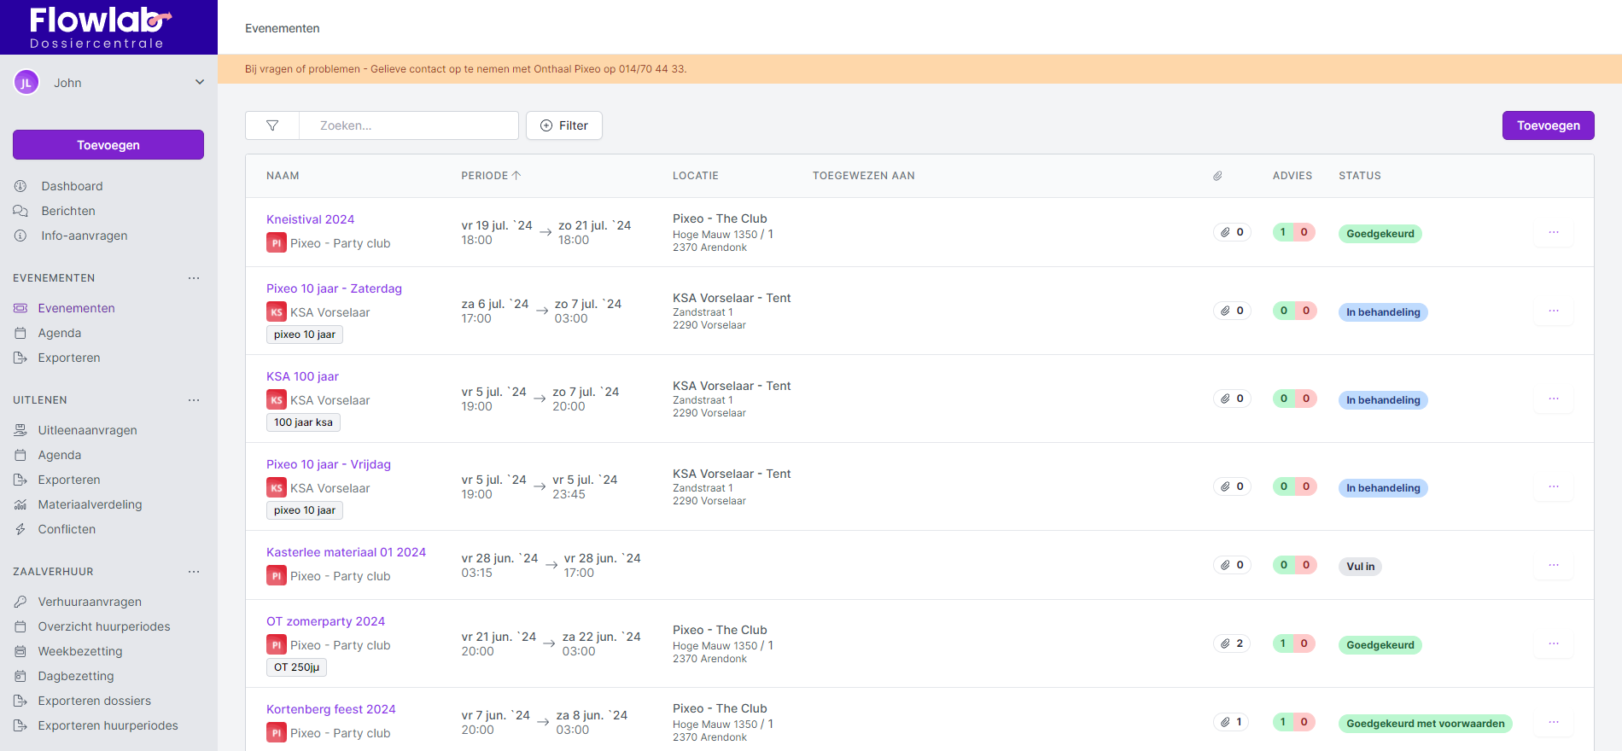The height and width of the screenshot is (751, 1622).
Task: Click the paperclip column header icon
Action: click(x=1217, y=176)
